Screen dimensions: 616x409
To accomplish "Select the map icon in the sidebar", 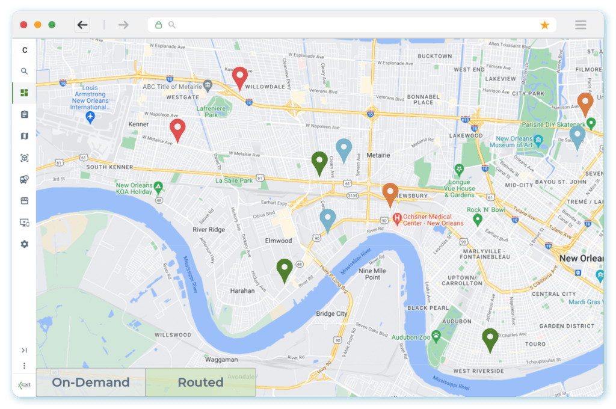I will click(x=24, y=136).
